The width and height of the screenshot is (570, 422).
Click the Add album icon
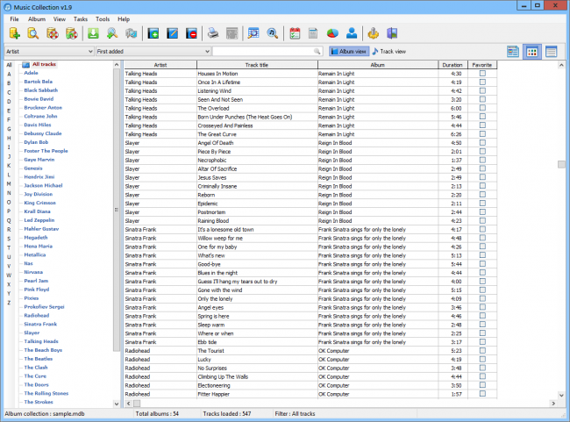pos(153,33)
